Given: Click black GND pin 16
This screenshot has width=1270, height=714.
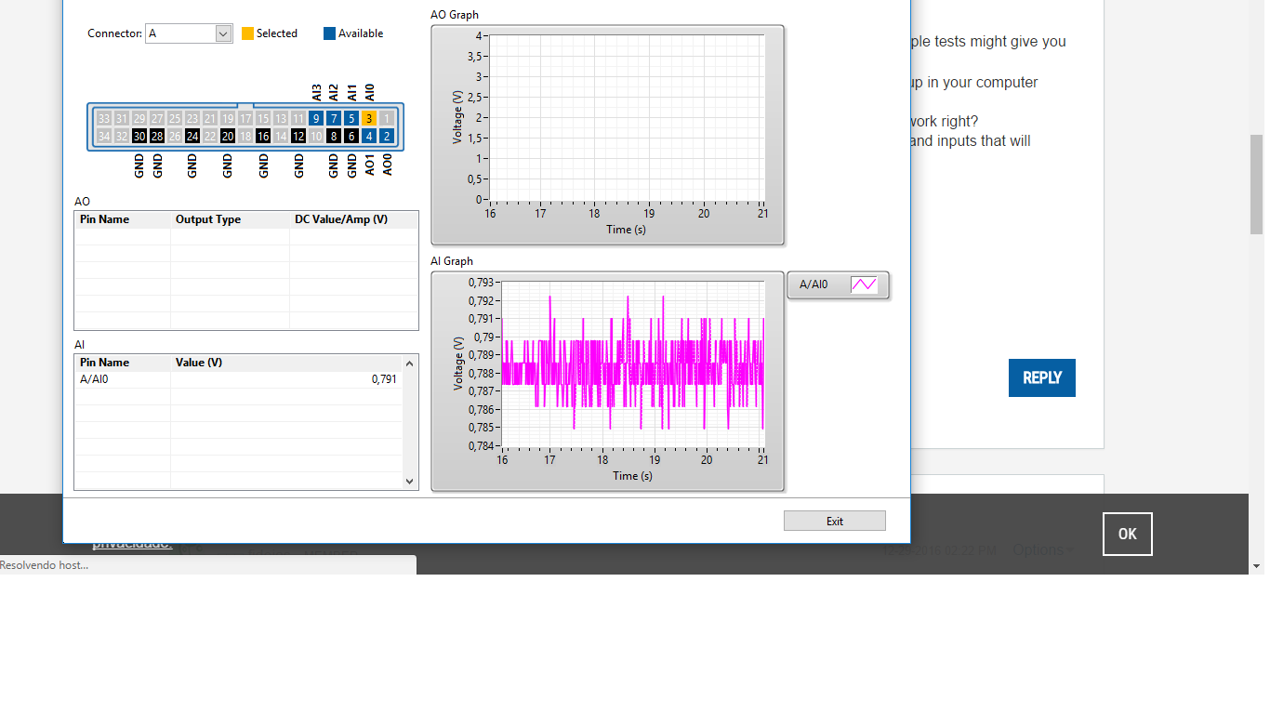Looking at the screenshot, I should pos(263,136).
